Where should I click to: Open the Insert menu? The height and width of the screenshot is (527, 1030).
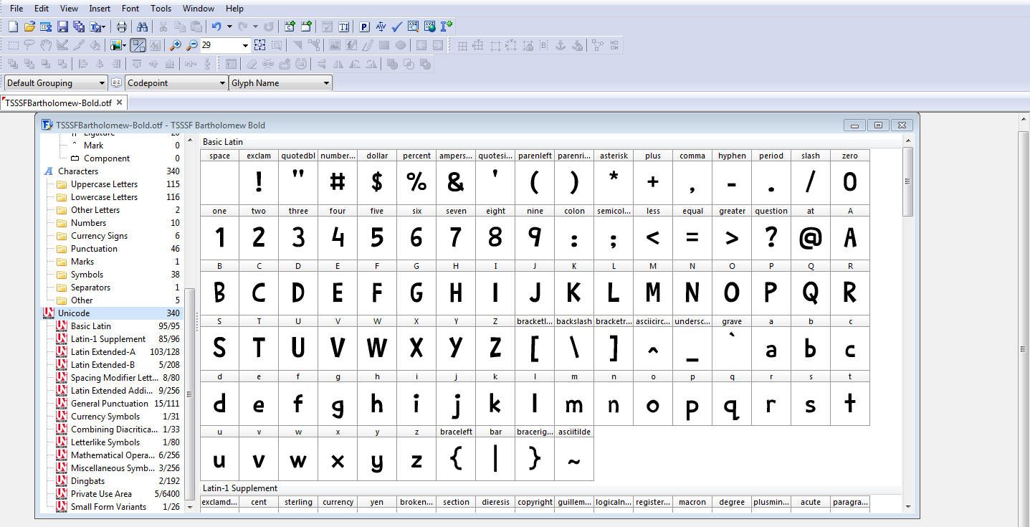tap(100, 9)
